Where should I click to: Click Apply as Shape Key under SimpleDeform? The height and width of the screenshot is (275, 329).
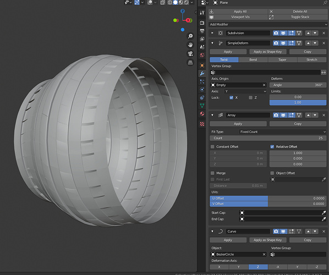[267, 52]
